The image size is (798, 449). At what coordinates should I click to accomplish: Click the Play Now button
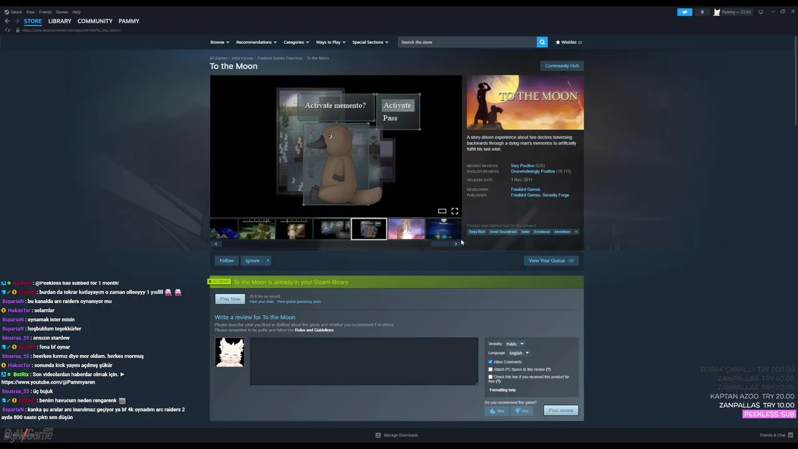(x=230, y=299)
